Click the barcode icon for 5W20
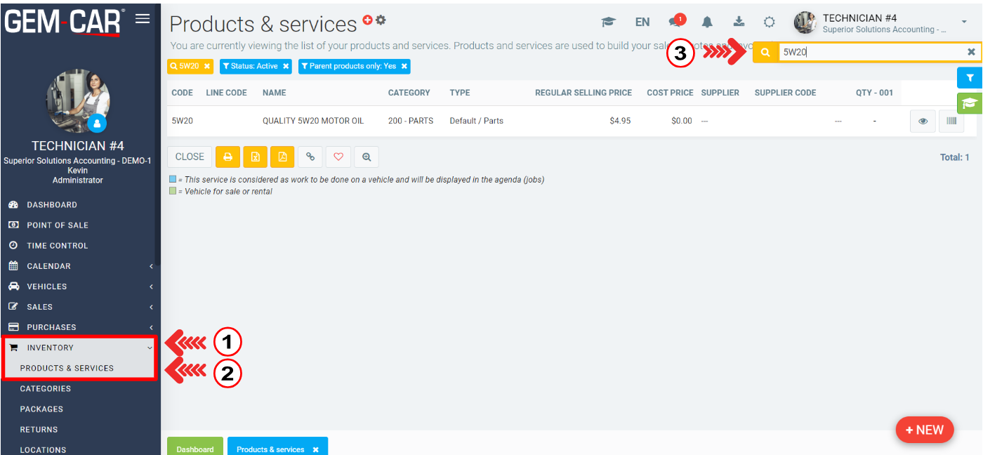Viewport: 983px width, 455px height. pos(951,121)
